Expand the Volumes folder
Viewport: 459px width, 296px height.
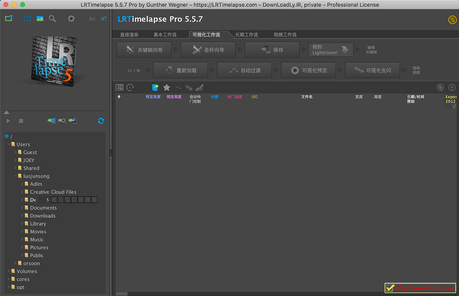[x=8, y=271]
